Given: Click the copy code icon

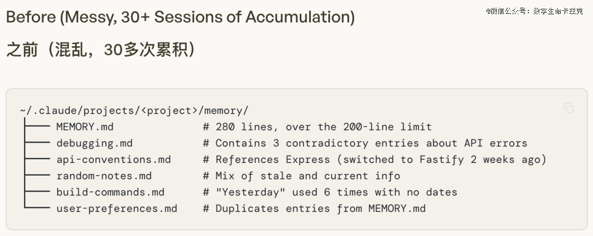Looking at the screenshot, I should pos(568,108).
